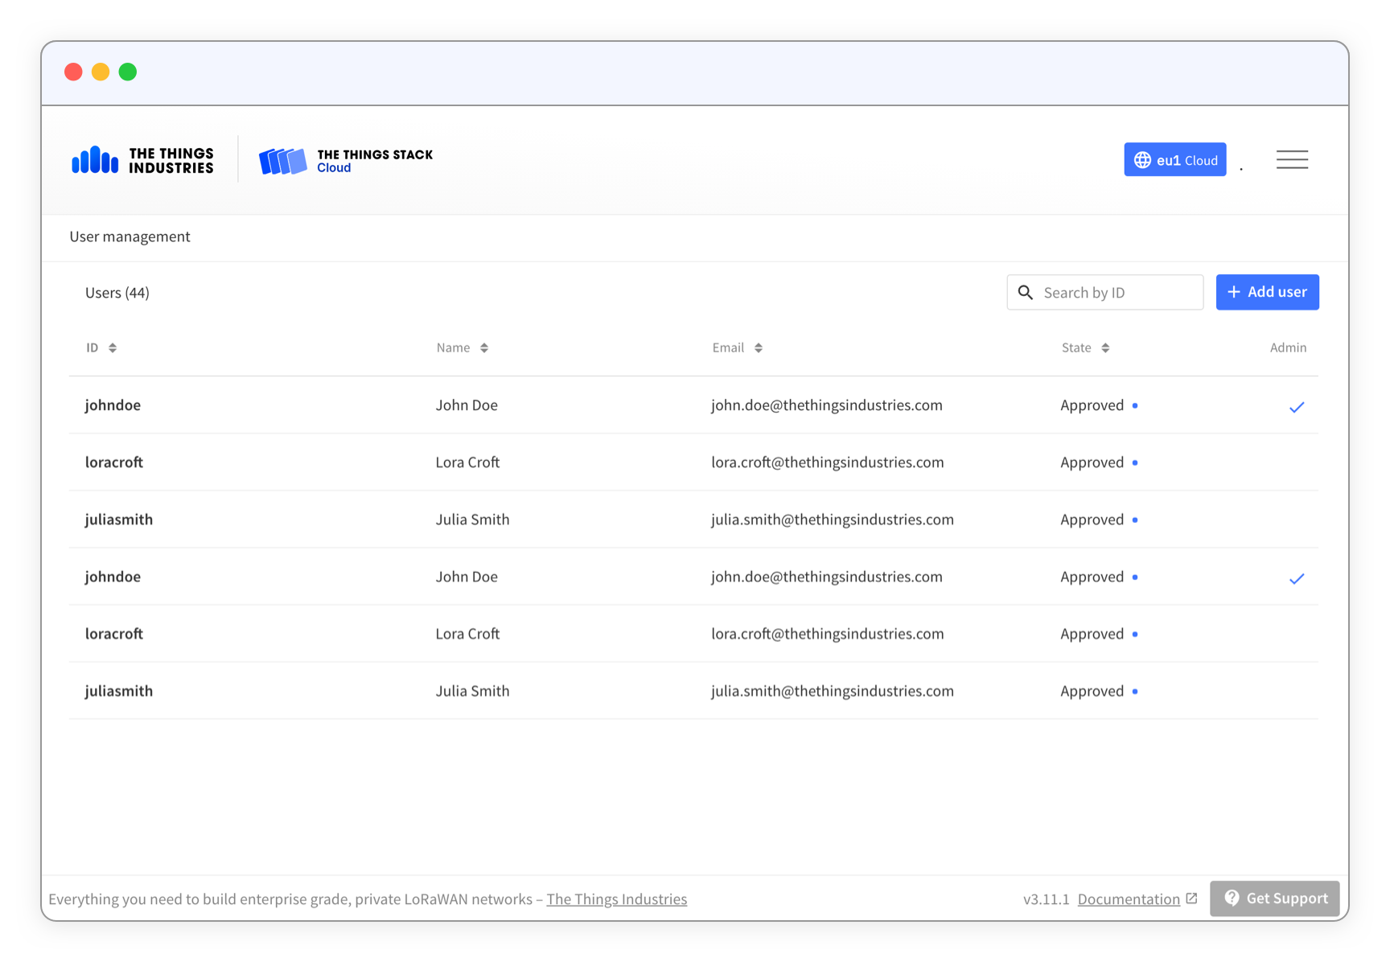Click the second johndoe admin checkmark
The width and height of the screenshot is (1390, 962).
[1296, 578]
